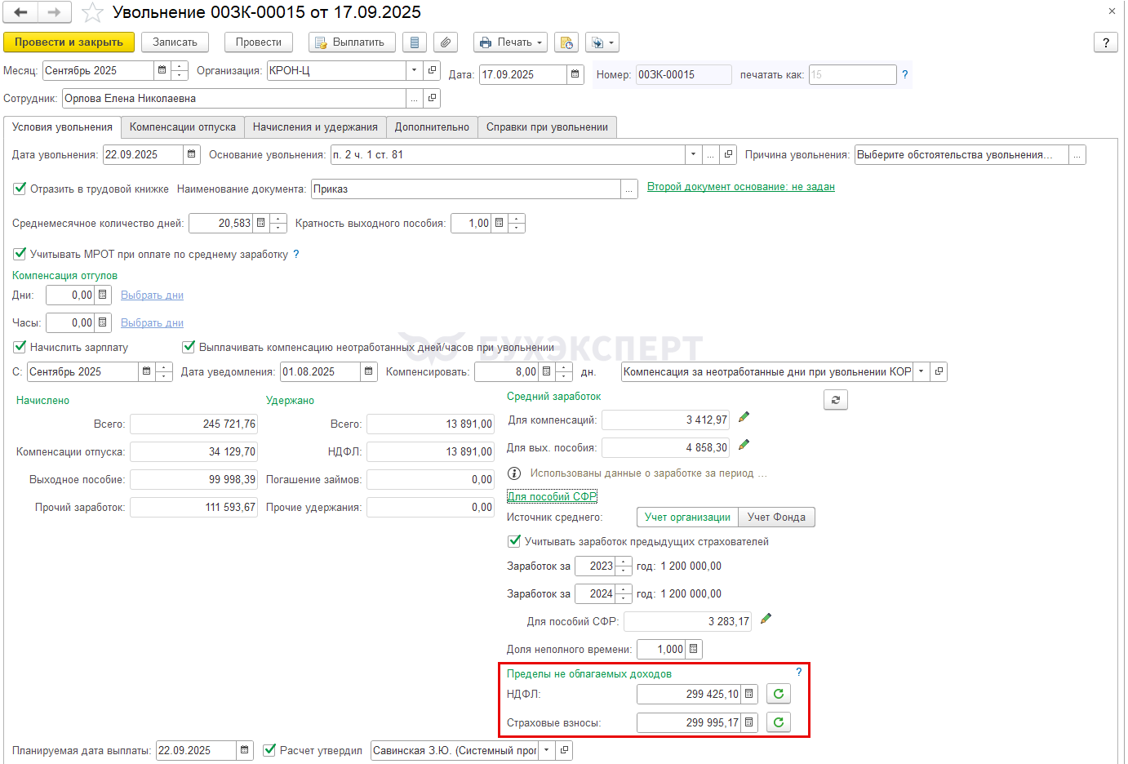The height and width of the screenshot is (764, 1128).
Task: Open calendar for Дата уведомления field
Action: (369, 371)
